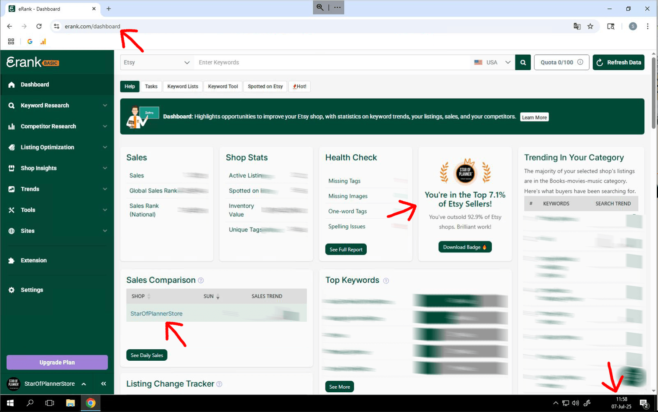Click Competitor Research bar chart icon
Viewport: 658px width, 412px height.
[x=11, y=126]
